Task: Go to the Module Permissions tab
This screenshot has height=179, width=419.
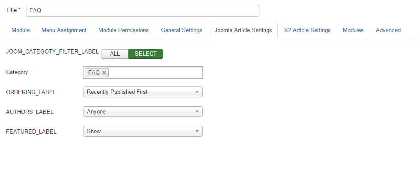Action: 124,30
